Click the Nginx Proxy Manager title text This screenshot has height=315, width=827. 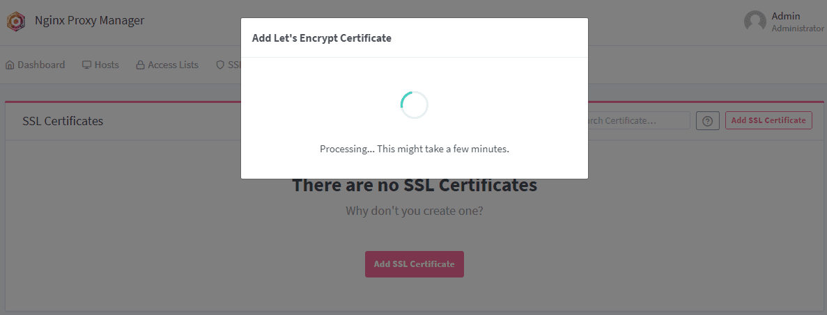[x=90, y=21]
